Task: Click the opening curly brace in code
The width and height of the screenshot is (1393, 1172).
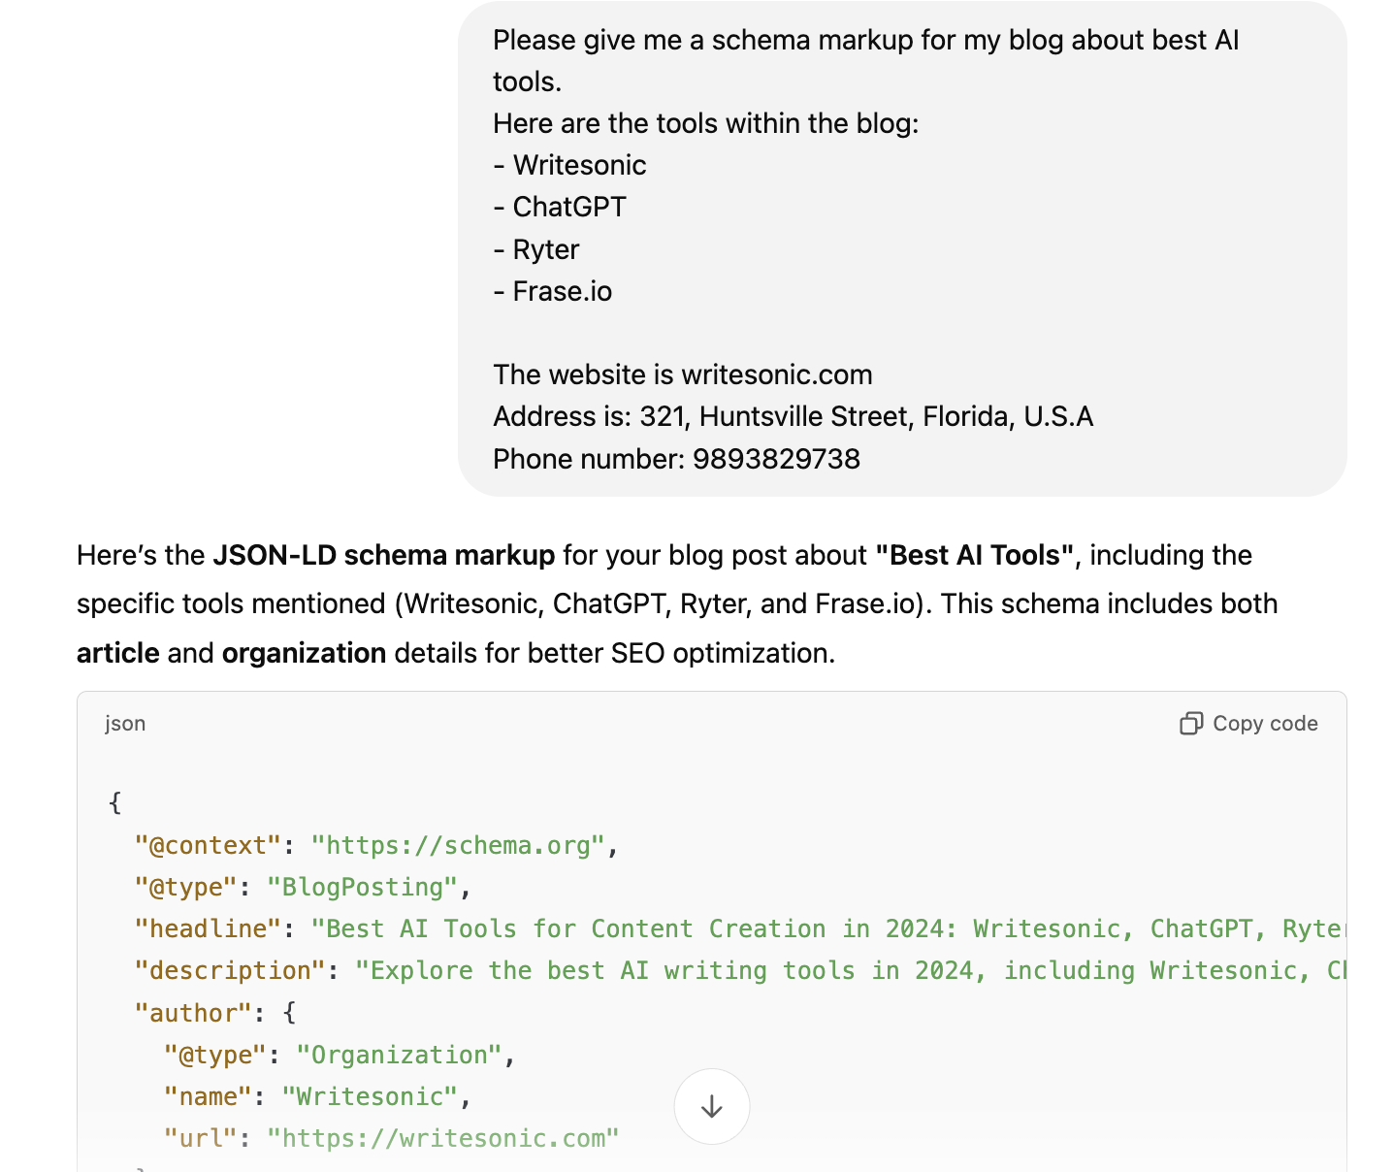Action: (x=114, y=802)
